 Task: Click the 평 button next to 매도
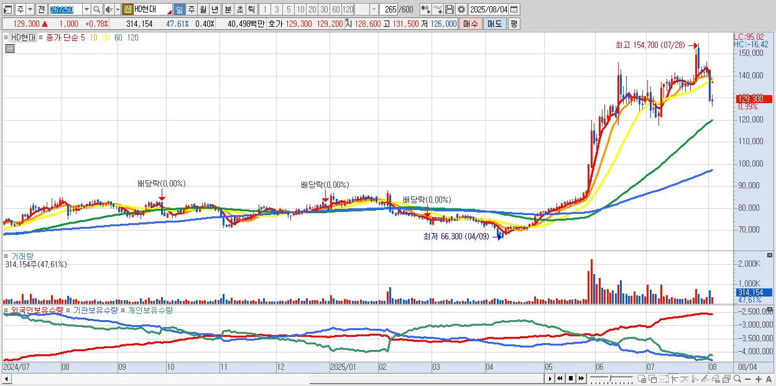[x=514, y=24]
